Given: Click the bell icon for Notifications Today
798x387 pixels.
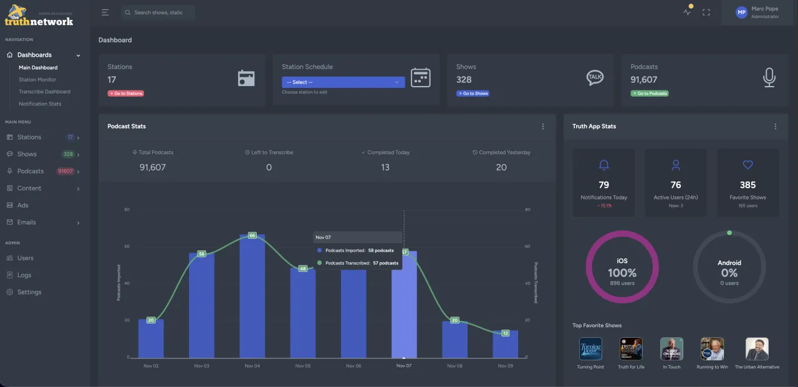Looking at the screenshot, I should coord(603,165).
